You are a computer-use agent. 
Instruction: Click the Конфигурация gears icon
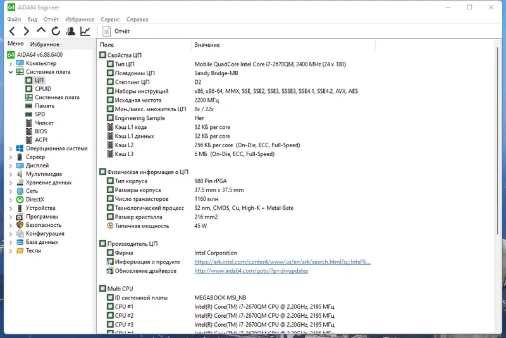(x=20, y=234)
